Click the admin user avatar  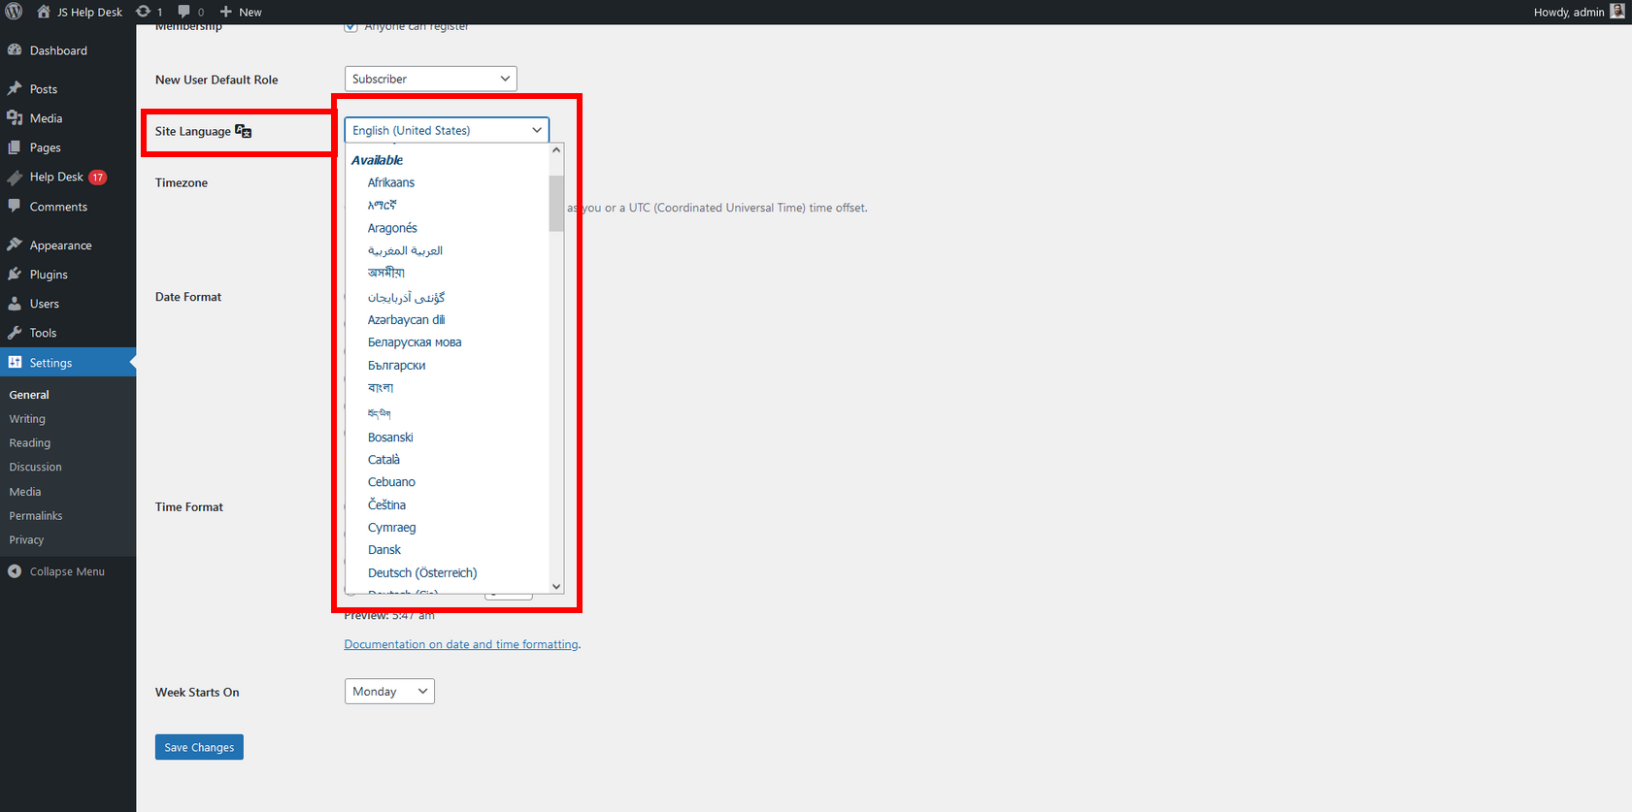pyautogui.click(x=1616, y=12)
